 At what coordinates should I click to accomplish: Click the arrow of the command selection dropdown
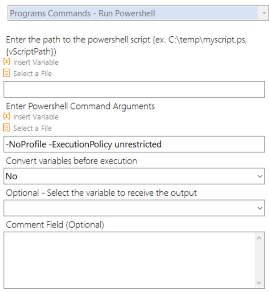[264, 13]
